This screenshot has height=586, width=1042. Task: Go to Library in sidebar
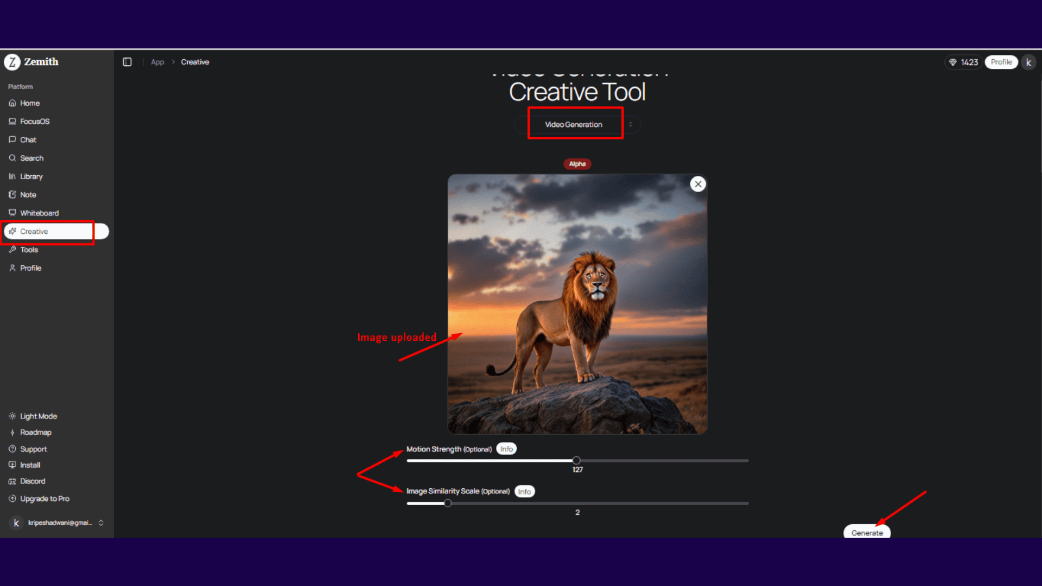tap(31, 176)
